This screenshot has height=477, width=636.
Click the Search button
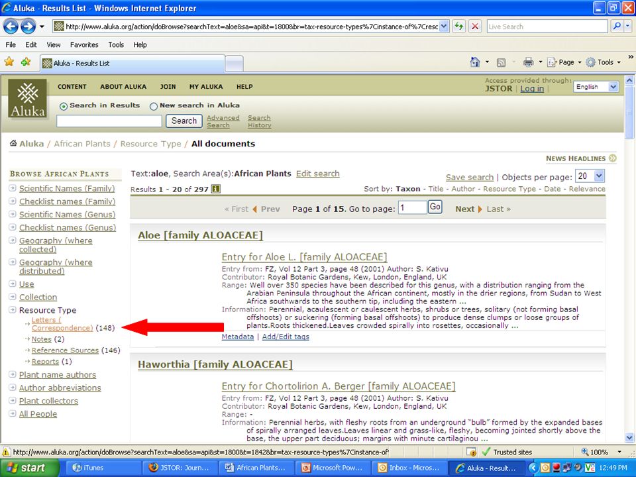point(184,121)
